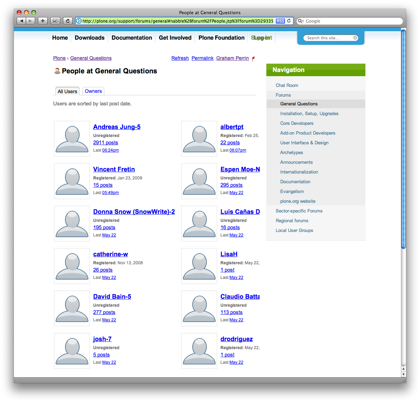Click Vincent Fretin's avatar thumbnail
Image resolution: width=420 pixels, height=402 pixels.
point(72,181)
